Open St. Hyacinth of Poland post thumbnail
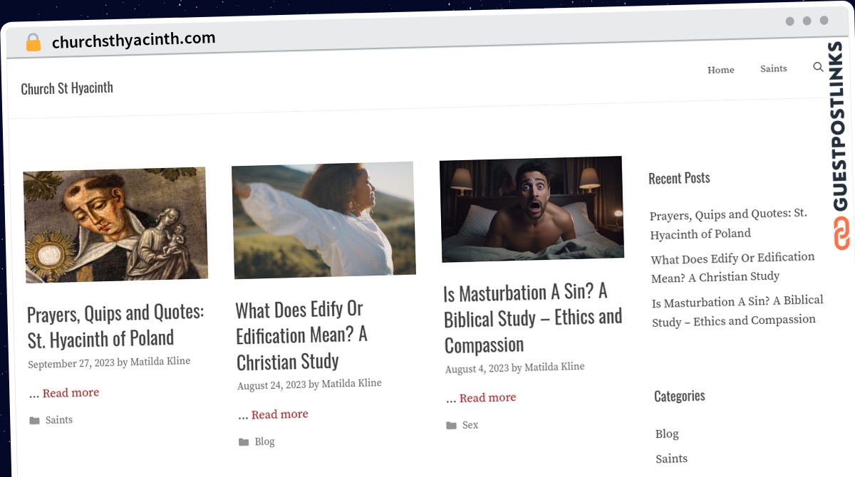Screen dimensions: 855x477 coord(115,225)
